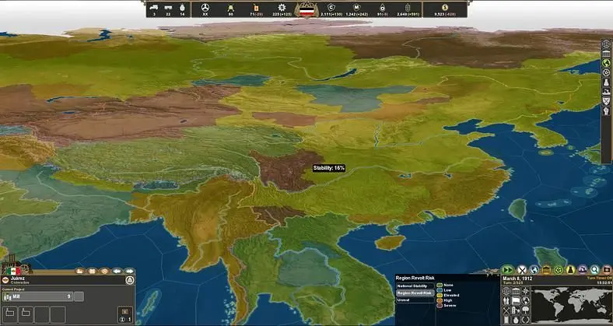Click the Mexico flag in city panel
The height and width of the screenshot is (326, 613).
point(14,271)
